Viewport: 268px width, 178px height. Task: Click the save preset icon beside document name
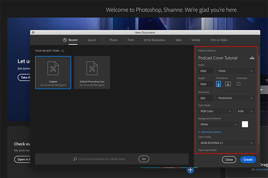(x=252, y=58)
